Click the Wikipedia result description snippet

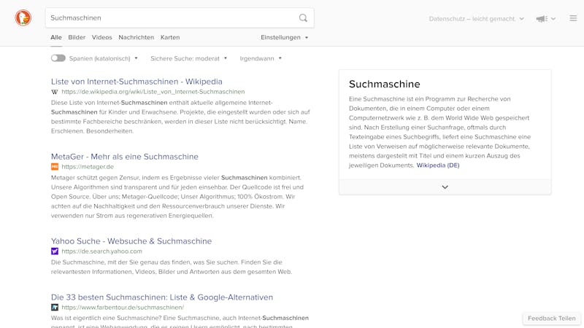tap(180, 117)
